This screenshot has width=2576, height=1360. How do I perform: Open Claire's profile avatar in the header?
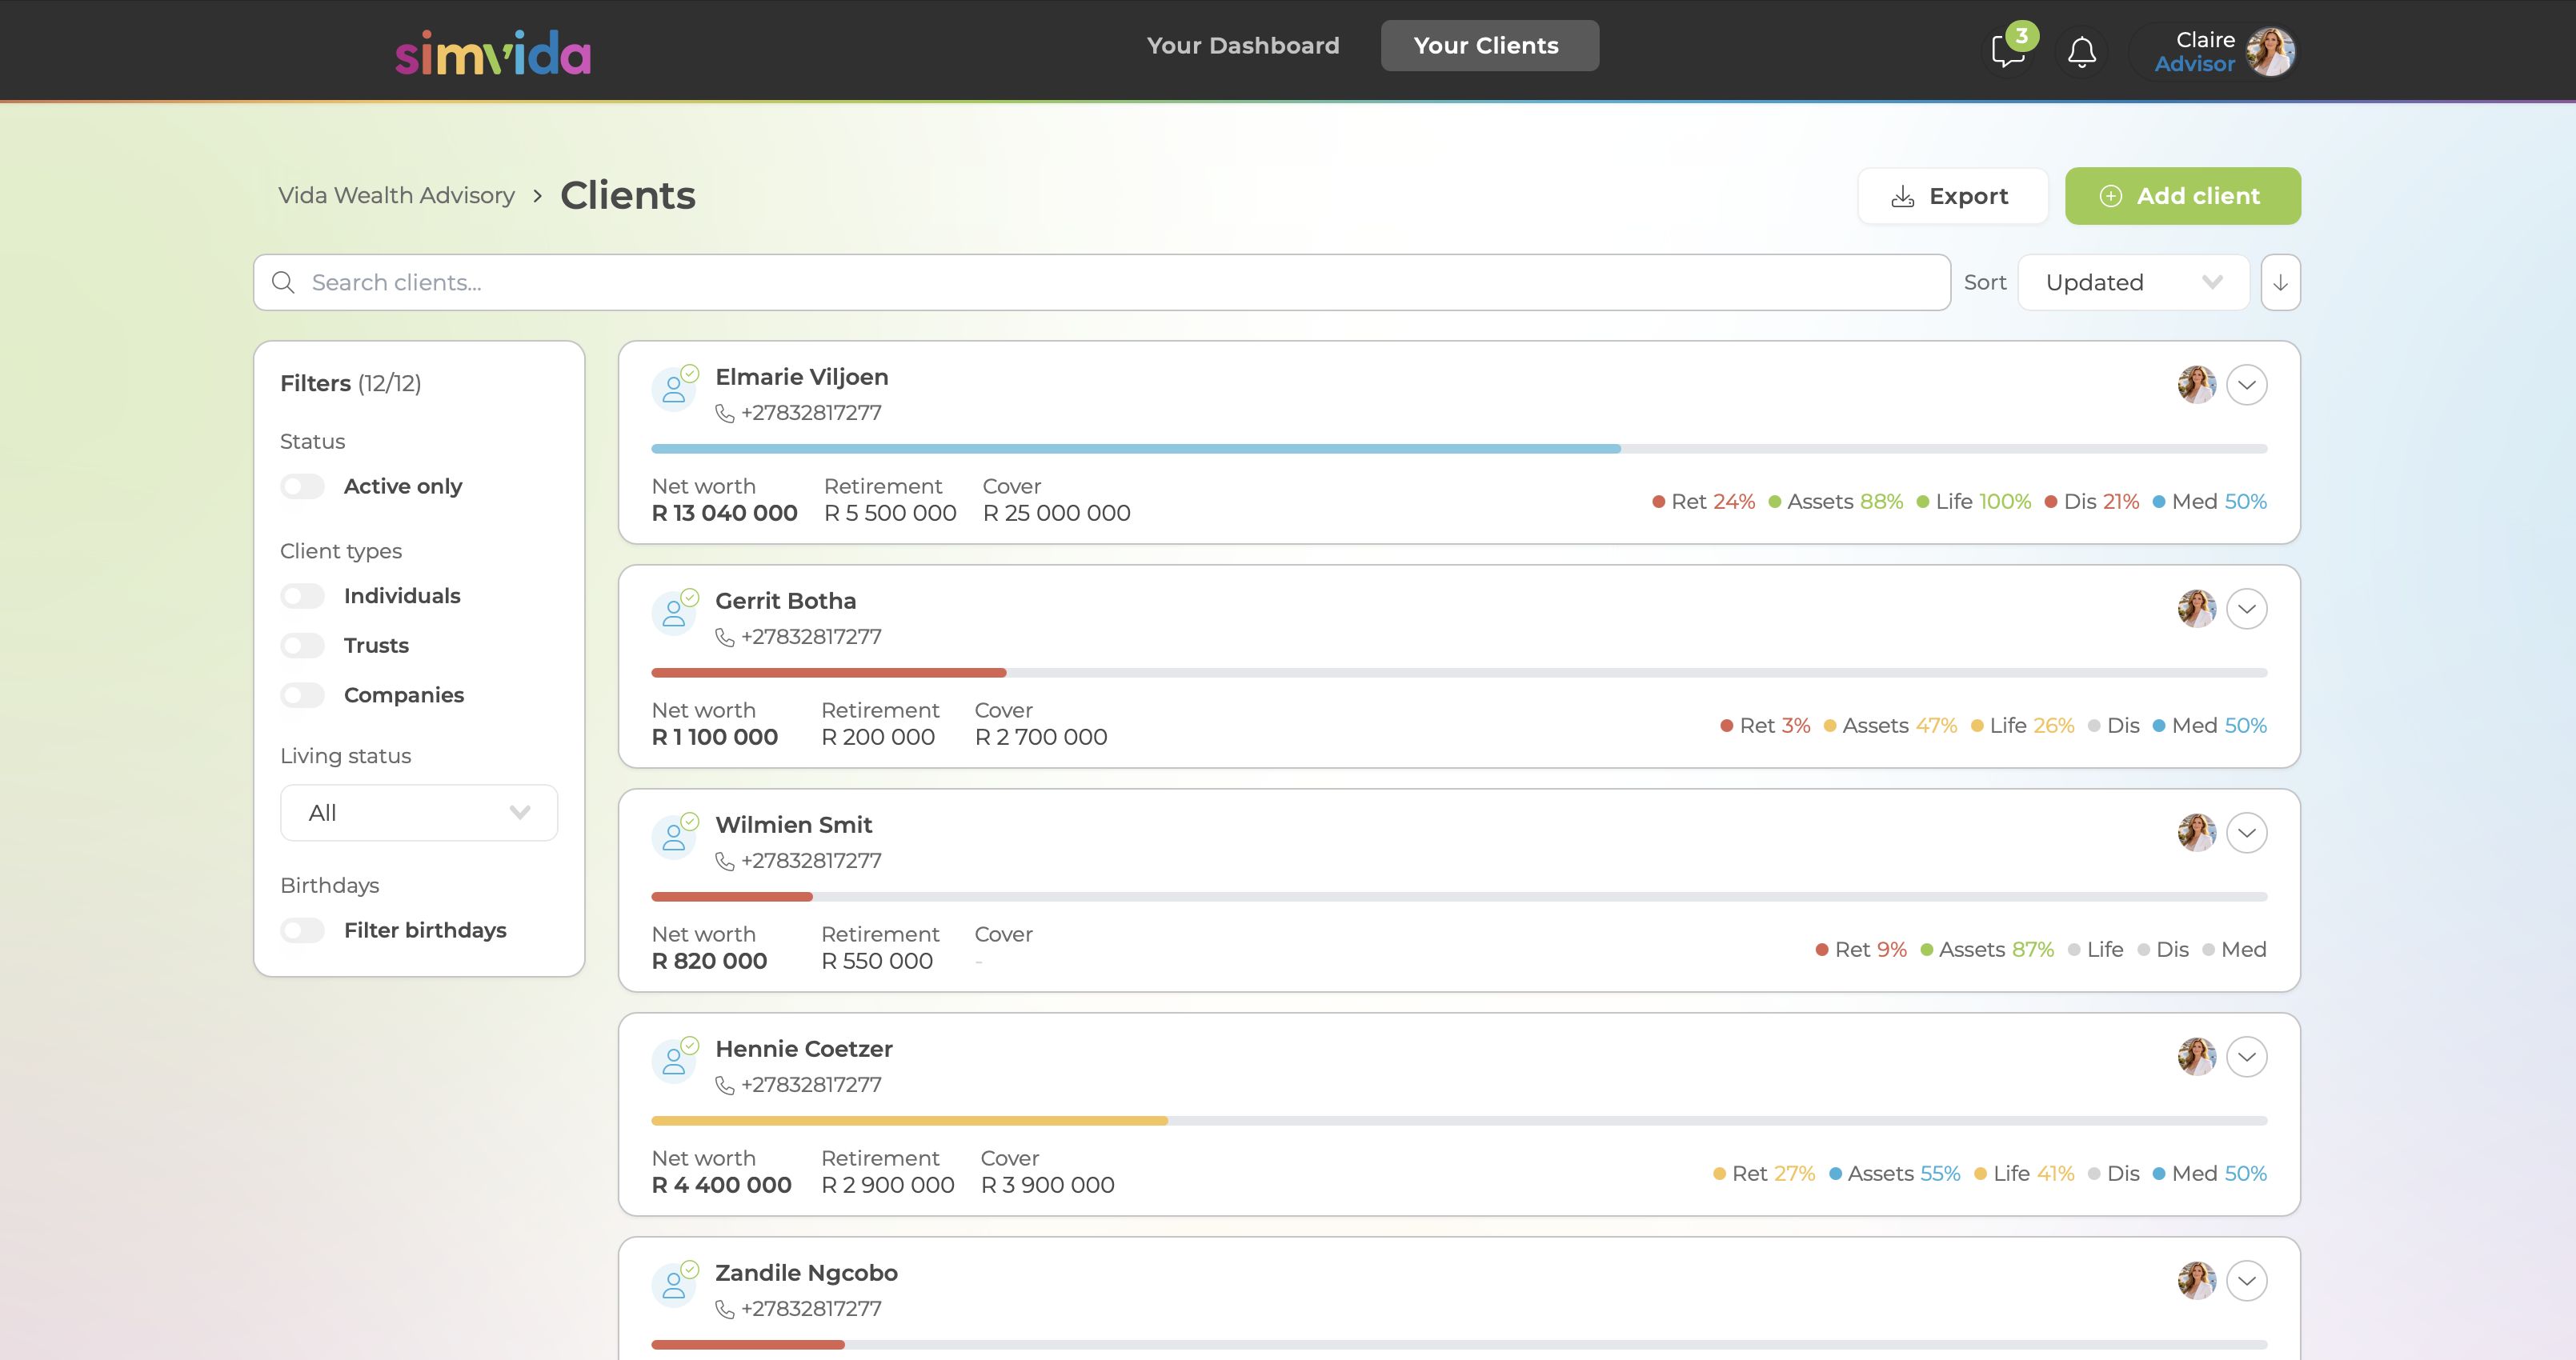pyautogui.click(x=2270, y=51)
